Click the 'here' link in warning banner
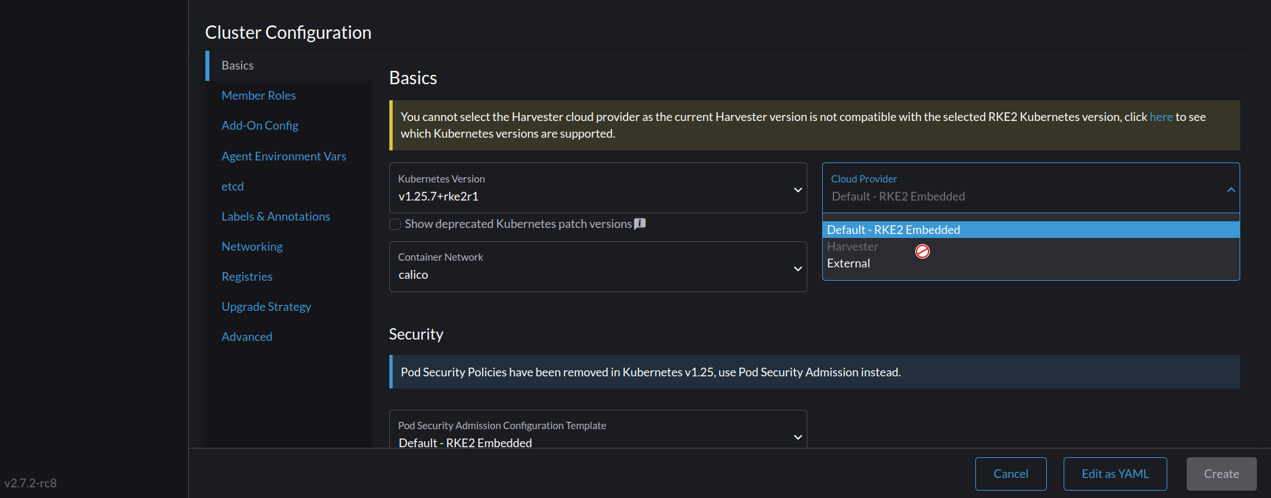This screenshot has height=498, width=1271. pyautogui.click(x=1161, y=117)
